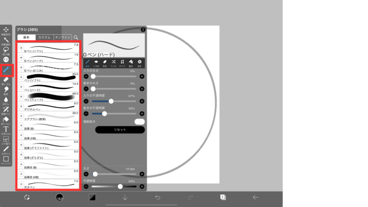Click the undo arrow in bottom bar
Screen dimensions: 368x207
tap(158, 197)
